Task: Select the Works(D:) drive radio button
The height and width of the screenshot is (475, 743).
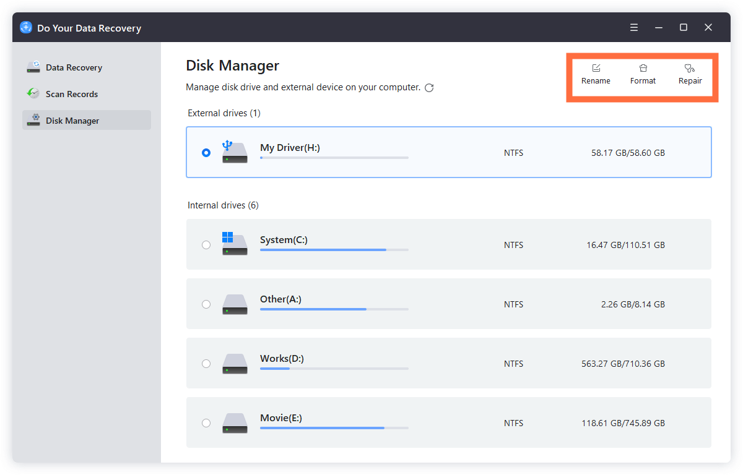Action: (206, 363)
